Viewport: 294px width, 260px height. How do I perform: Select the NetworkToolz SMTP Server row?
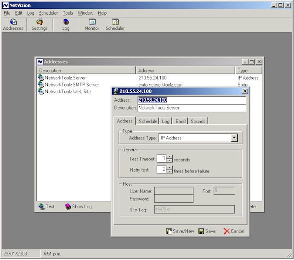coord(149,85)
